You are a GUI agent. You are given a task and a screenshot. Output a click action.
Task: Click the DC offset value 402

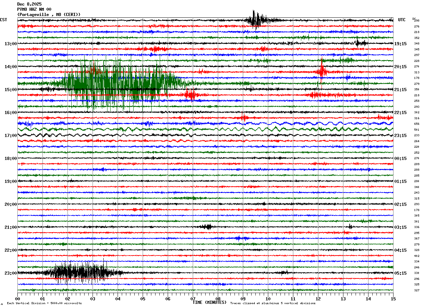(416, 256)
